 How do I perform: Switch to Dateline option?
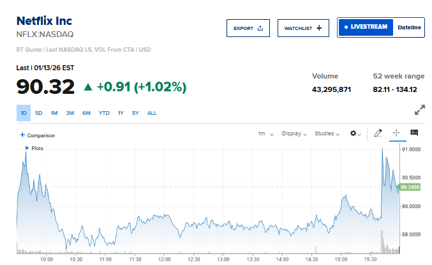point(410,27)
